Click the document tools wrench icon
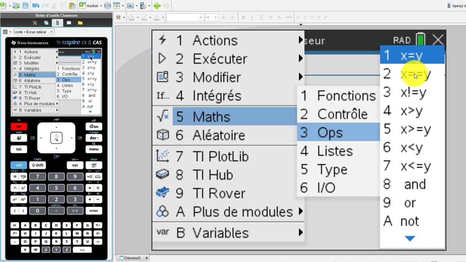 pos(118,17)
